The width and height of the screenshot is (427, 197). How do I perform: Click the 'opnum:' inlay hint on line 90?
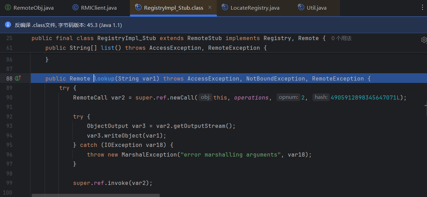coord(288,97)
